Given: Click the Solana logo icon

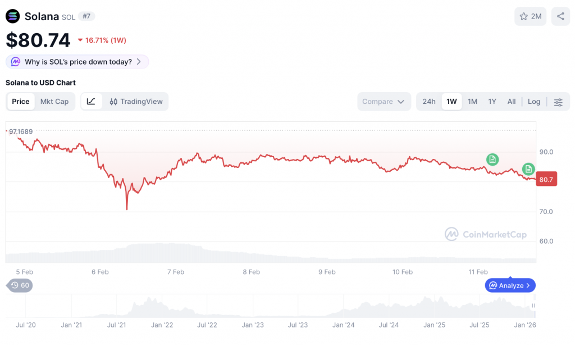Looking at the screenshot, I should pos(12,16).
